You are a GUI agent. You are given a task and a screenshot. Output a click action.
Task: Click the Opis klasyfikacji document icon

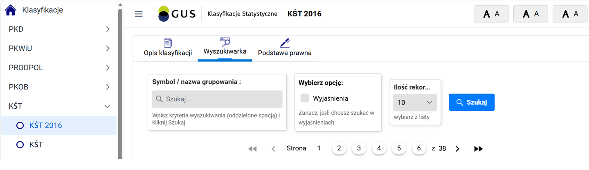[x=168, y=42]
